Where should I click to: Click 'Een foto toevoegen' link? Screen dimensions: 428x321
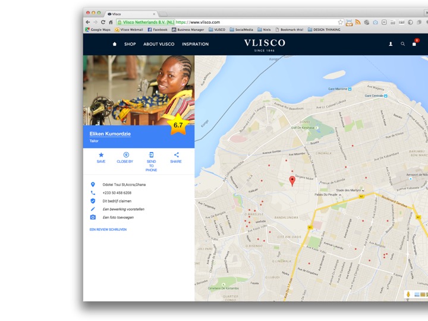pos(118,218)
